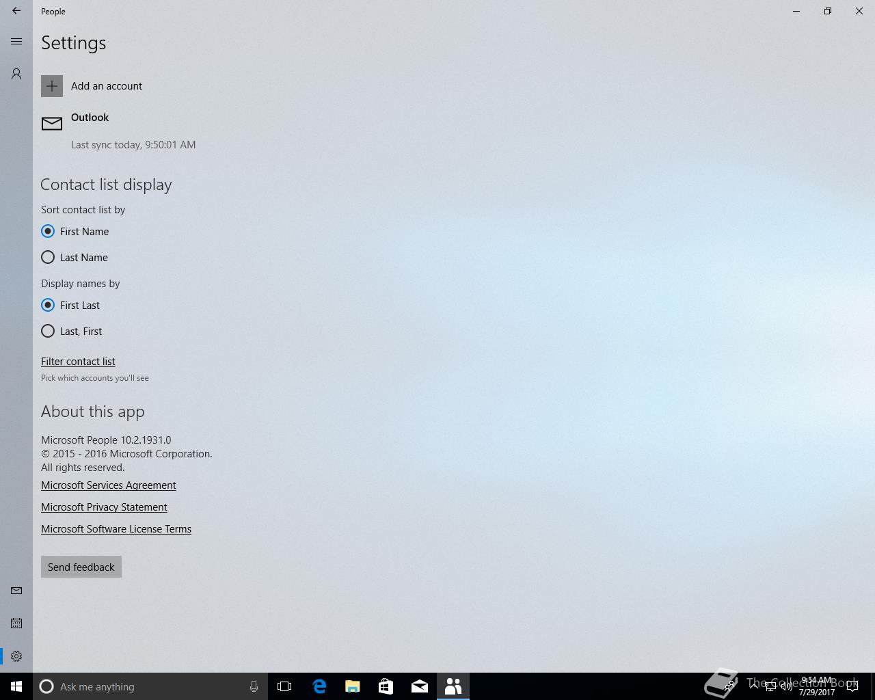Open Action Center notifications
The width and height of the screenshot is (875, 700).
[852, 686]
